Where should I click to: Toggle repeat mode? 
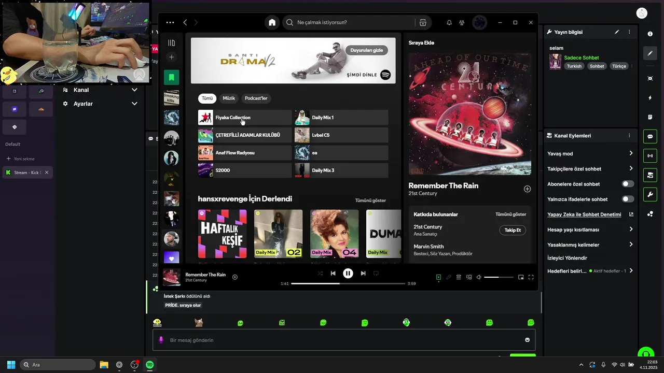(x=377, y=274)
